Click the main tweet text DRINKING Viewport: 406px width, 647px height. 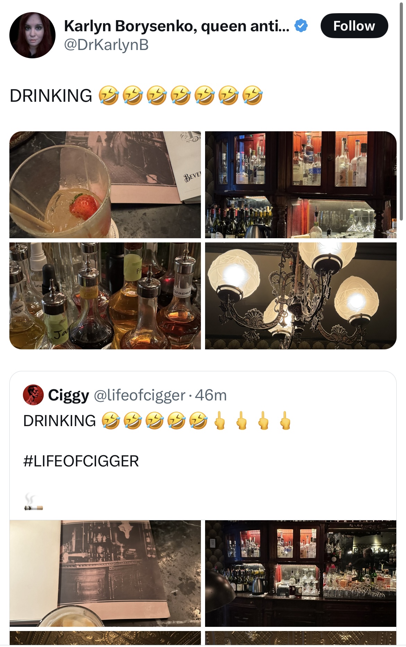51,96
